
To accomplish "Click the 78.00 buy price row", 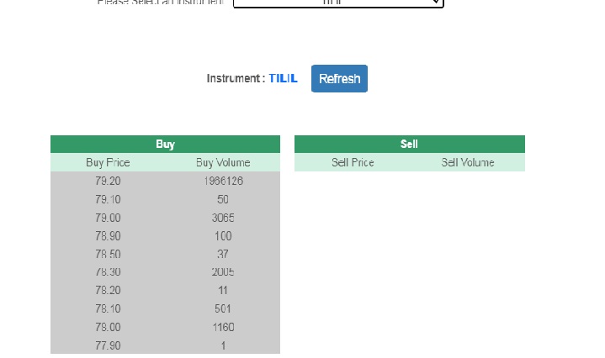I will coord(108,327).
